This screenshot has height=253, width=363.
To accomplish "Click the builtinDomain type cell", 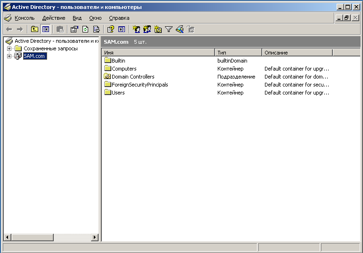I will pos(232,61).
